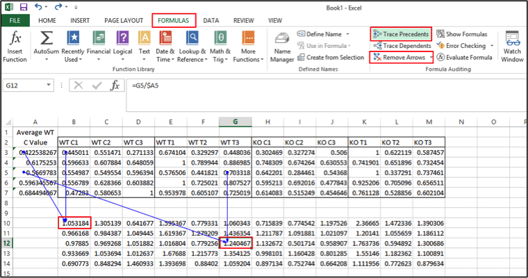Screen dimensions: 528x278
Task: Switch to the REVIEW tab
Action: pos(244,21)
